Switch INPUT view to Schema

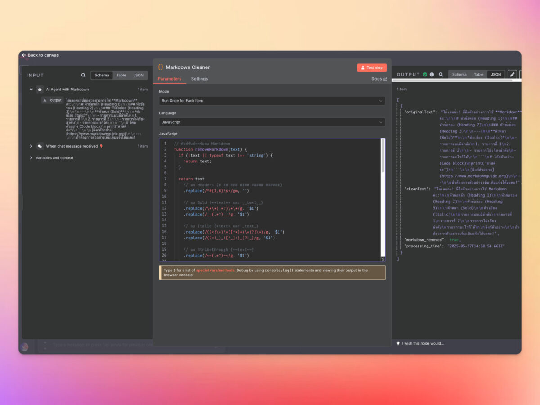click(x=102, y=75)
